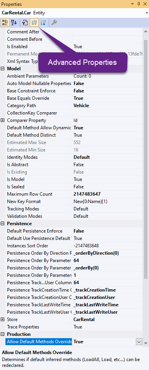Toggle auto-hide pin of Properties window
This screenshot has height=370, width=149.
click(x=139, y=4)
